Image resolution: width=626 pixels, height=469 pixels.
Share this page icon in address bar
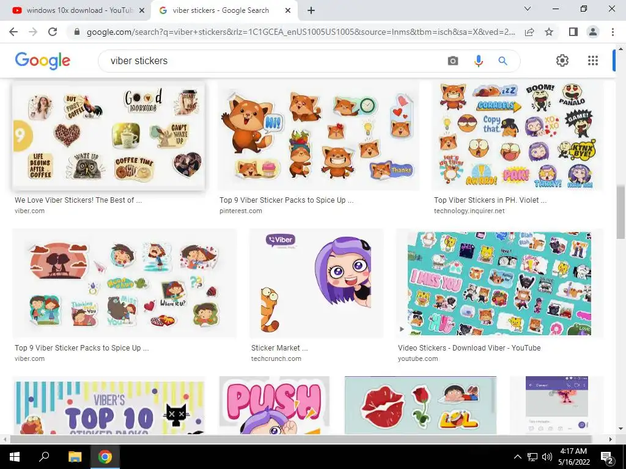click(529, 32)
